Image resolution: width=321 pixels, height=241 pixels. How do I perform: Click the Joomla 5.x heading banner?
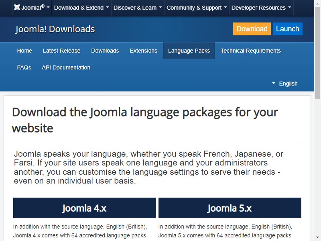click(x=230, y=208)
